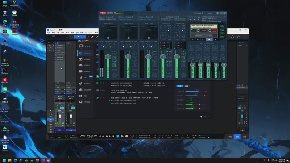
Task: Click first channel fader in Studio One mixer
Action: point(60,116)
